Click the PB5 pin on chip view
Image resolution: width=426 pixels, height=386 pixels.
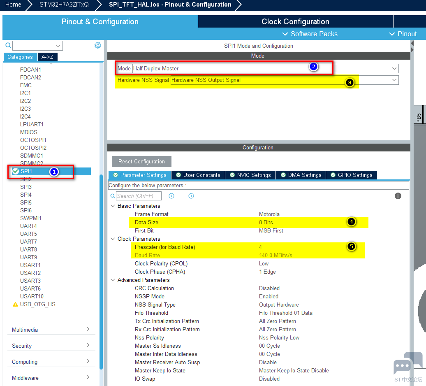pos(419,115)
